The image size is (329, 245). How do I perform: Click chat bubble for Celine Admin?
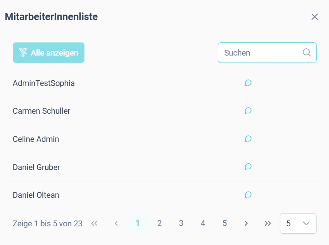point(248,139)
